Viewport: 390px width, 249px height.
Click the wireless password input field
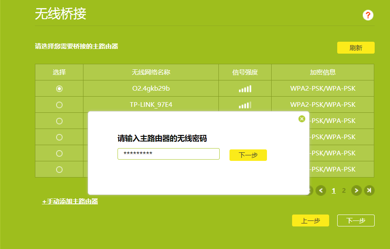click(x=168, y=154)
